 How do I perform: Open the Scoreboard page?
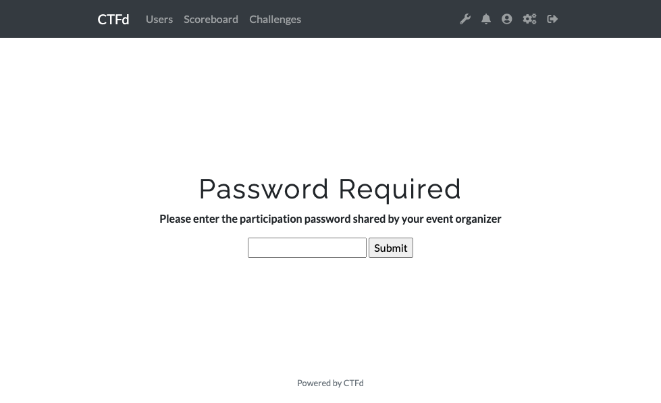pos(211,19)
